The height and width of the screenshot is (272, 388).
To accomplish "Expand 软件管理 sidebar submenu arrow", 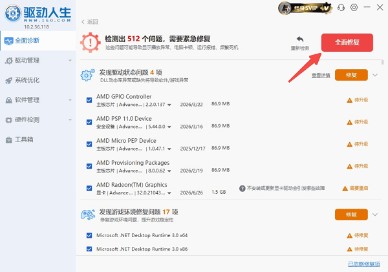I will click(70, 100).
